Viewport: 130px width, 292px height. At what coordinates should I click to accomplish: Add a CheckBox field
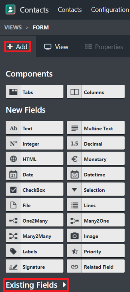click(34, 190)
